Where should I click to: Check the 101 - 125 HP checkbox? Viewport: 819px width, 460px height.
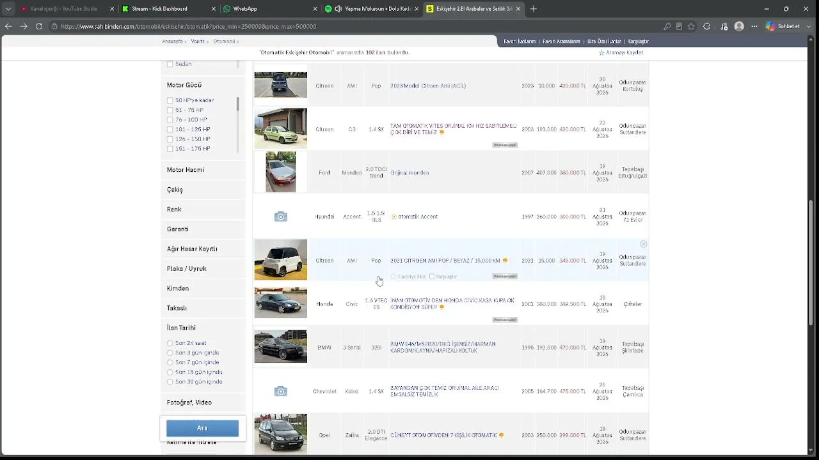pos(170,129)
